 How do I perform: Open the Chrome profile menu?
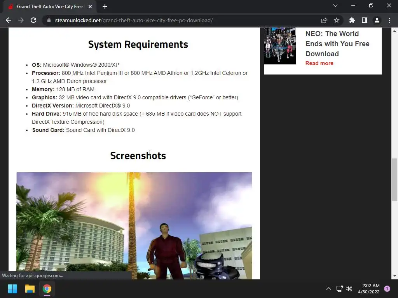377,20
